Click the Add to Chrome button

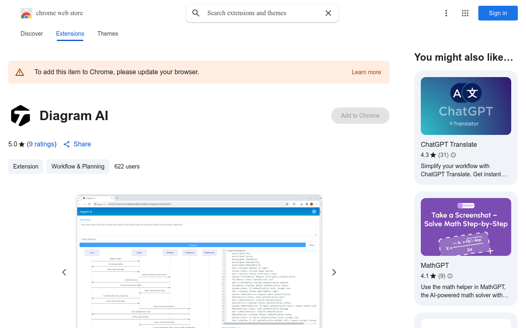tap(360, 116)
